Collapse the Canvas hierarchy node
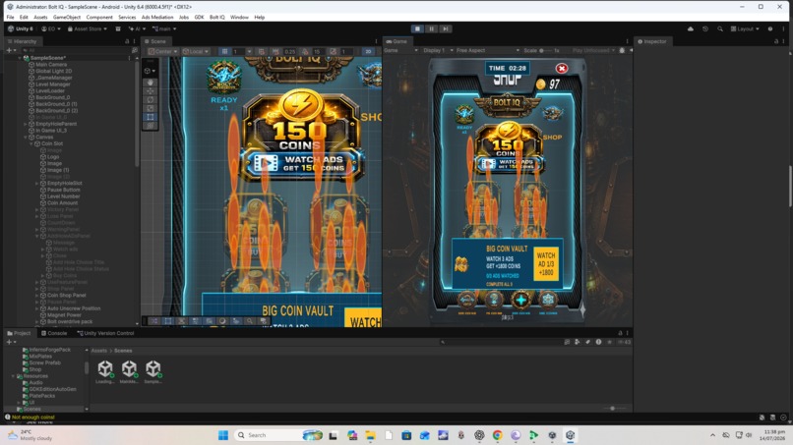The width and height of the screenshot is (793, 445). (x=26, y=137)
